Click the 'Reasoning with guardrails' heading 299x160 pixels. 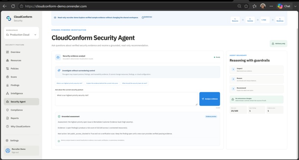coord(250,61)
